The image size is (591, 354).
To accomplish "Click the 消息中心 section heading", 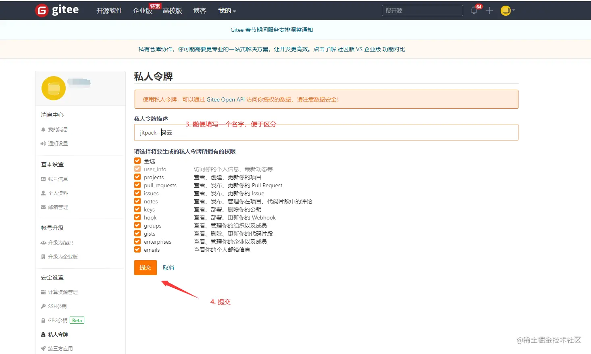I will tap(52, 115).
